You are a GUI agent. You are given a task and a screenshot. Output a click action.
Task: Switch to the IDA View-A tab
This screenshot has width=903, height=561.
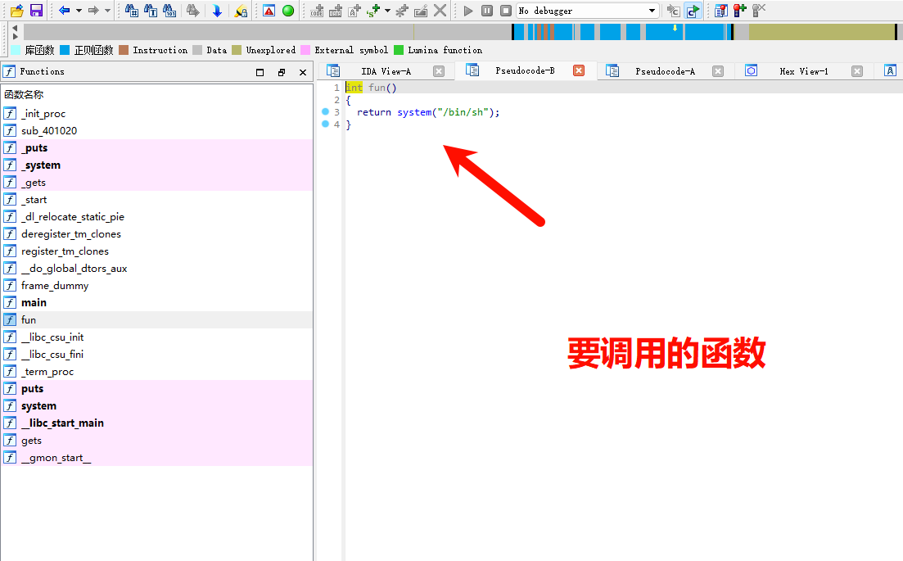[386, 71]
